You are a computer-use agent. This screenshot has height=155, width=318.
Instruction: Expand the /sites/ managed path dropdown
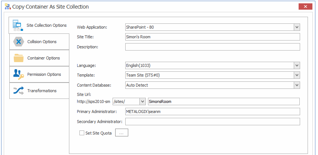(x=142, y=101)
